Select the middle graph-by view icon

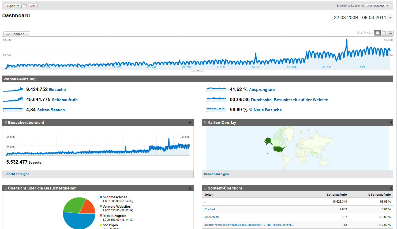point(384,33)
